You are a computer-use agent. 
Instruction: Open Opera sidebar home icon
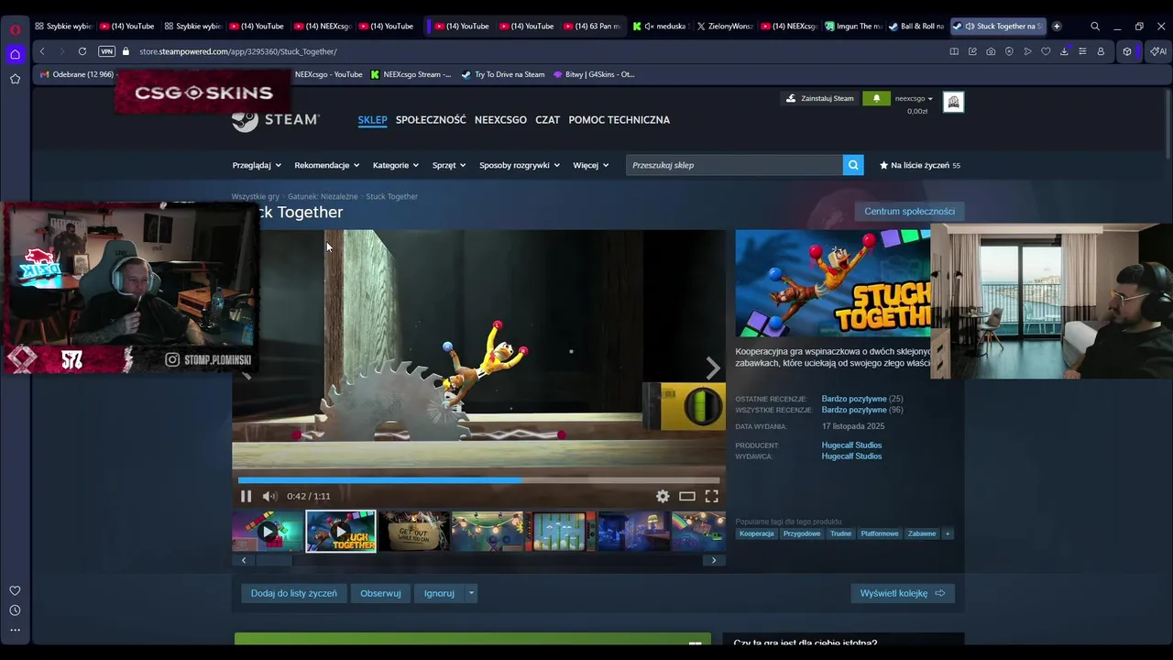point(15,54)
